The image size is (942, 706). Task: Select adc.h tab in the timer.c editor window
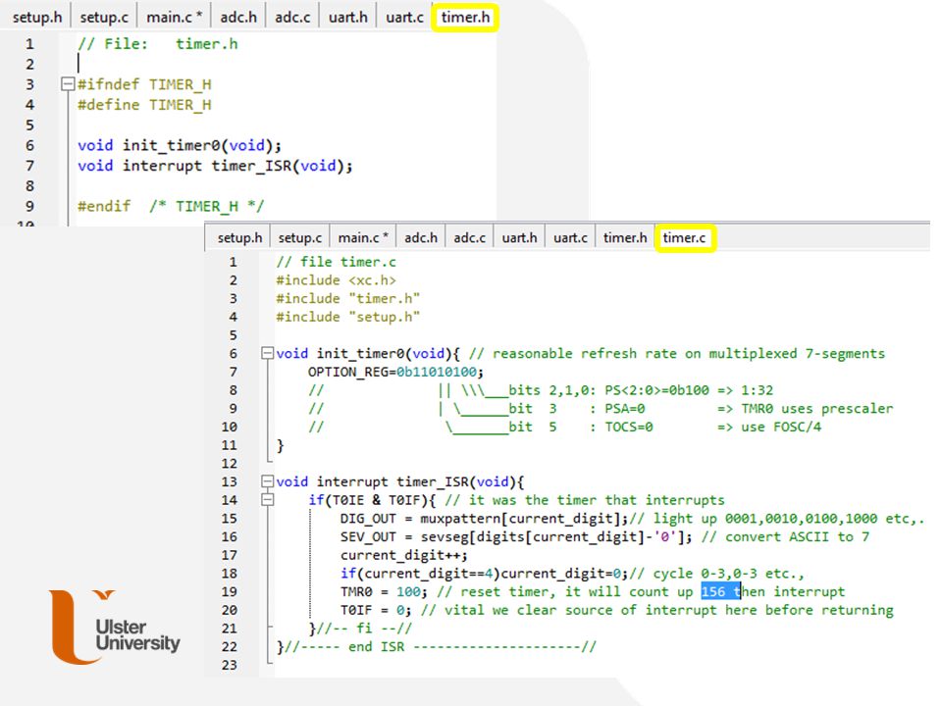[421, 237]
